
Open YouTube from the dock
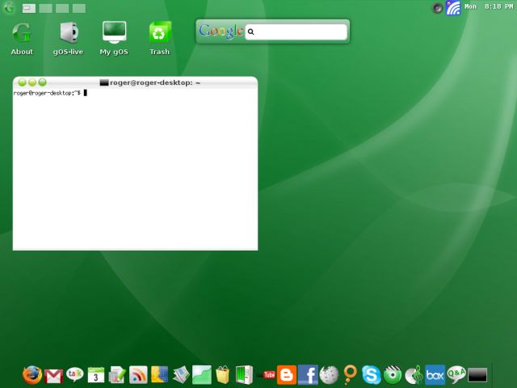[267, 375]
